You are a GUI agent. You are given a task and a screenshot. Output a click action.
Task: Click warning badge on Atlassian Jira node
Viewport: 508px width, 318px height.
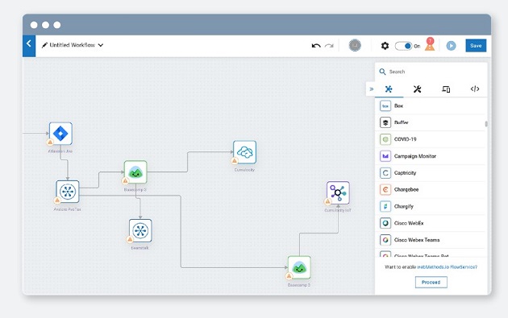(x=50, y=142)
